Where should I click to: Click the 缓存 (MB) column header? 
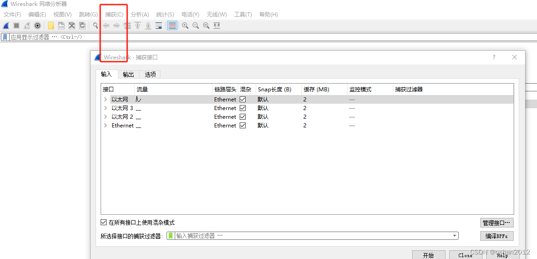click(x=324, y=89)
